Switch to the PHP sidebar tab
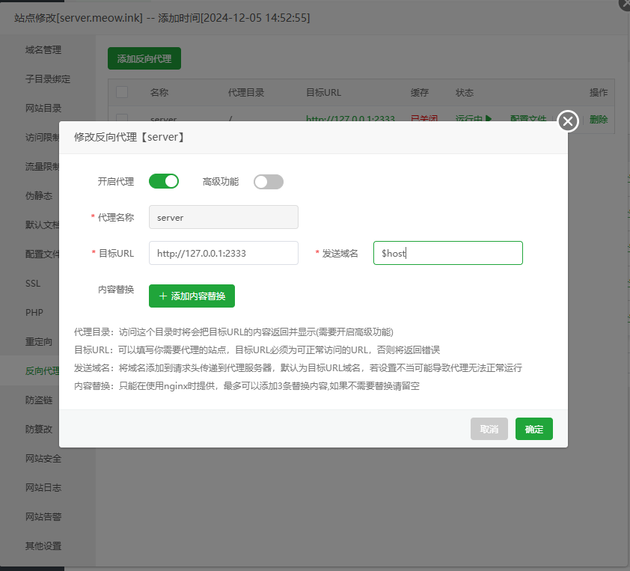This screenshot has width=630, height=571. tap(34, 312)
